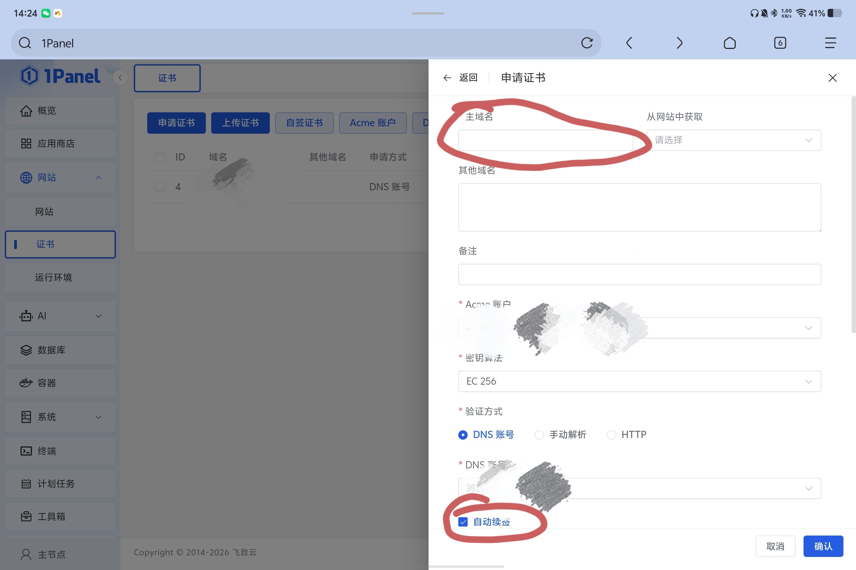Open the 运行环境 submenu item

point(60,277)
